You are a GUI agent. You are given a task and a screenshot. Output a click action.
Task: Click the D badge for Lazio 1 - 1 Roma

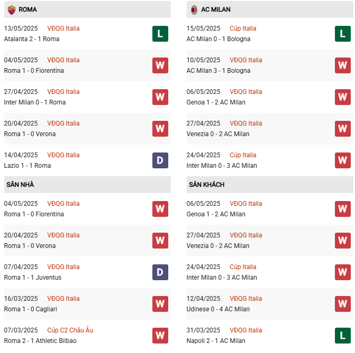pyautogui.click(x=160, y=160)
